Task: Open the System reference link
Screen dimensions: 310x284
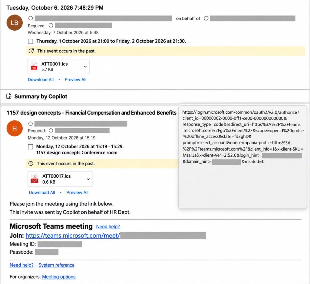Action: [x=56, y=265]
